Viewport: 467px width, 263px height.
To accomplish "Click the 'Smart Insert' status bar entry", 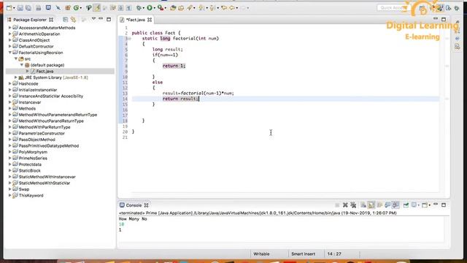I will coord(304,254).
